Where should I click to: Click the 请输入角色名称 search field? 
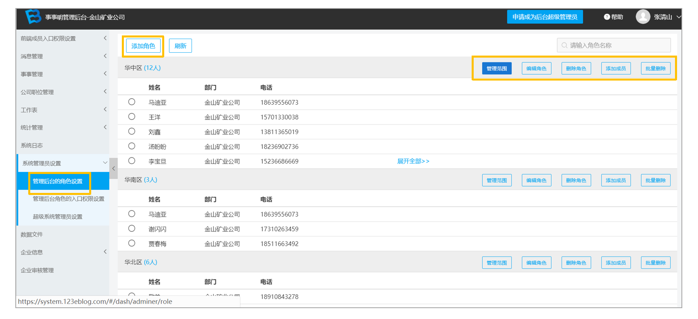(x=614, y=46)
